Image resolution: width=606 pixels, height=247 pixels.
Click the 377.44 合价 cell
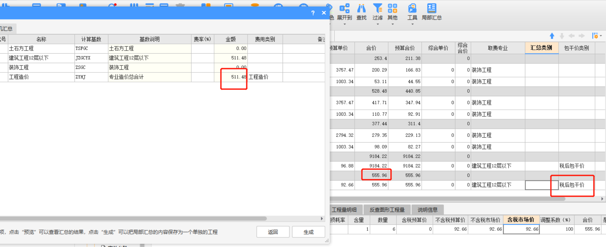[371, 124]
